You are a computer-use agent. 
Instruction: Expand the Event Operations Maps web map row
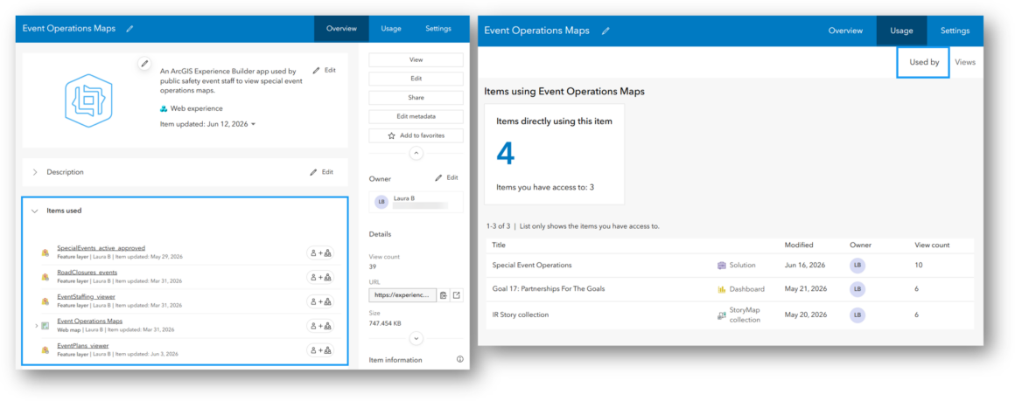36,325
